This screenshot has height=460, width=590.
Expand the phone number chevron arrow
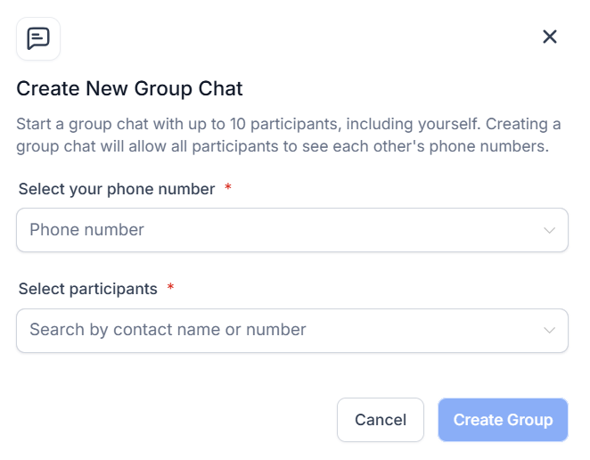[549, 230]
